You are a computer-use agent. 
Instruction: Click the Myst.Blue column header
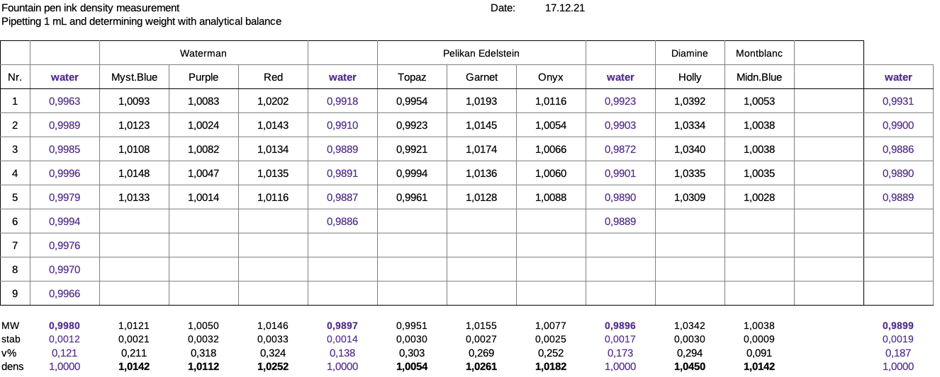click(x=134, y=77)
